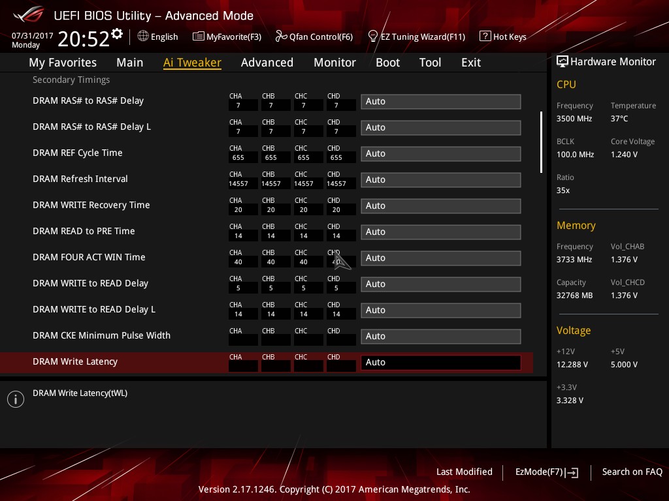Switch to the Advanced tab

[x=267, y=63]
